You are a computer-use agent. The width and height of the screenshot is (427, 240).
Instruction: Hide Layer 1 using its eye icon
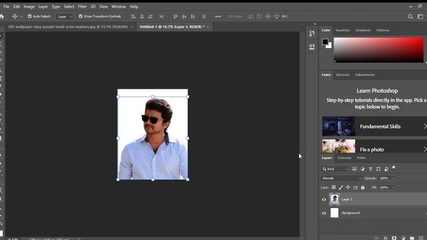324,199
